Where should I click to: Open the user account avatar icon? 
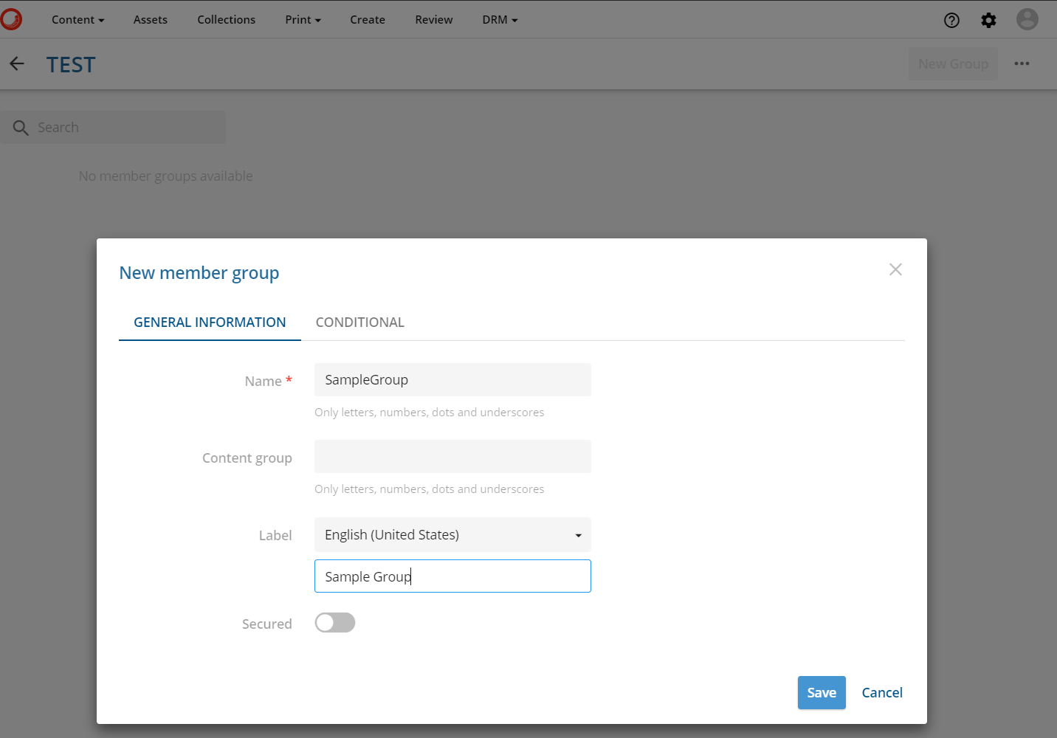(x=1027, y=19)
